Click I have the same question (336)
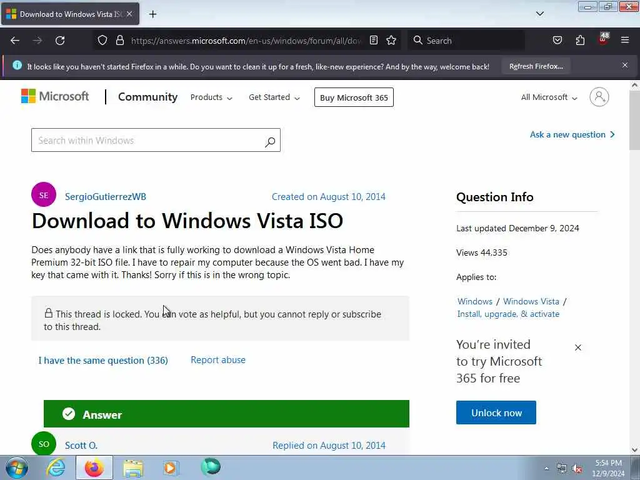 click(103, 361)
